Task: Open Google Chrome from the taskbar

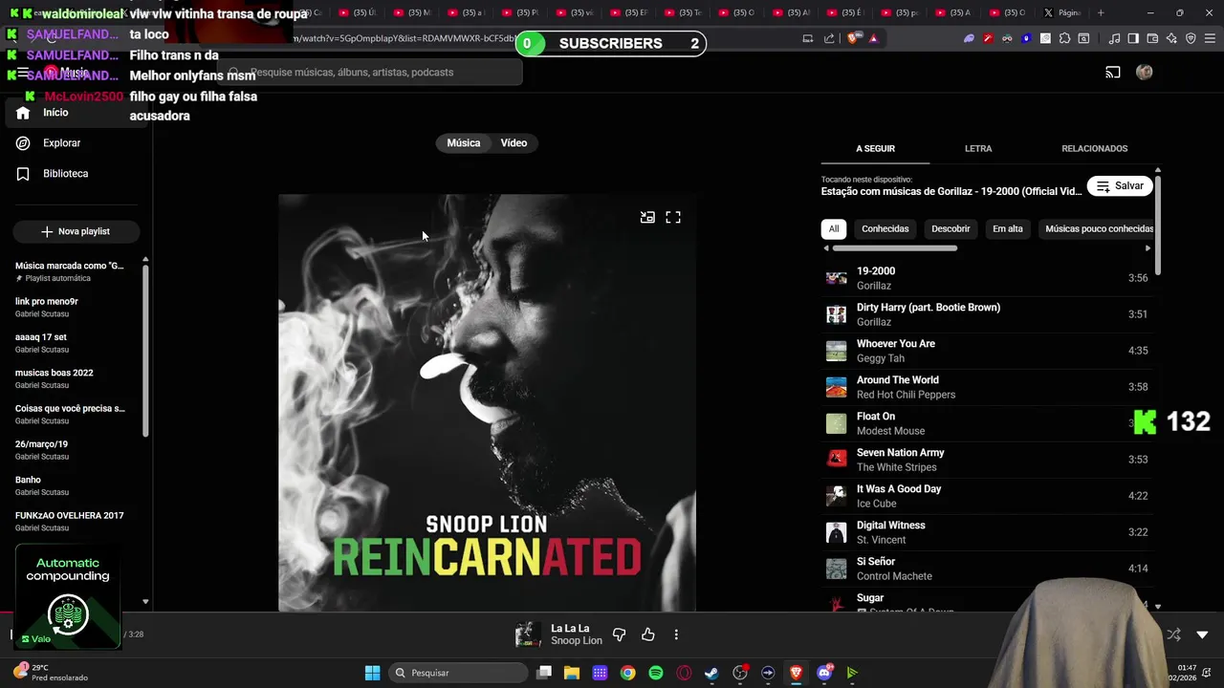Action: [627, 673]
